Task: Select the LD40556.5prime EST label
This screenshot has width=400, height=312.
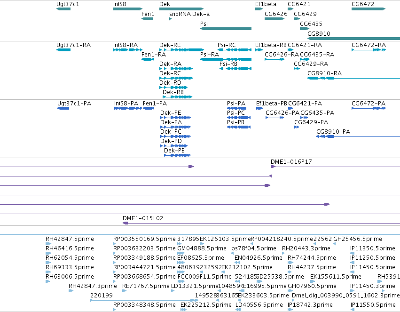Action: click(259, 305)
